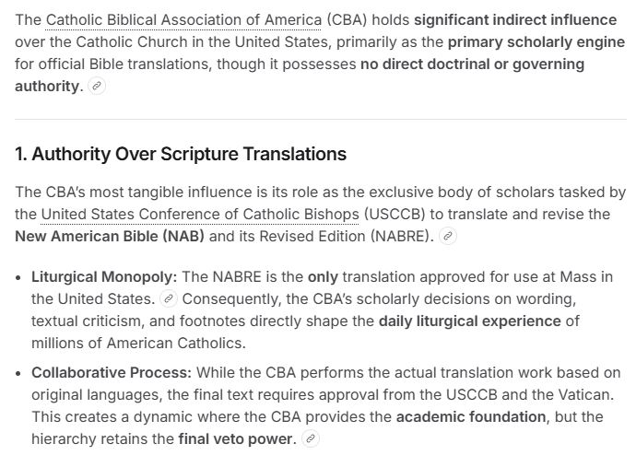The image size is (636, 467).
Task: Click the bold text "daily liturgical experience"
Action: [470, 321]
